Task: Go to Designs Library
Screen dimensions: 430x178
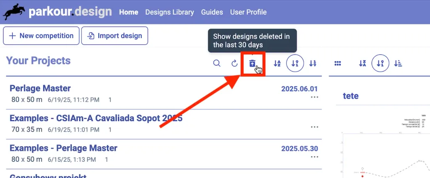Action: point(170,12)
